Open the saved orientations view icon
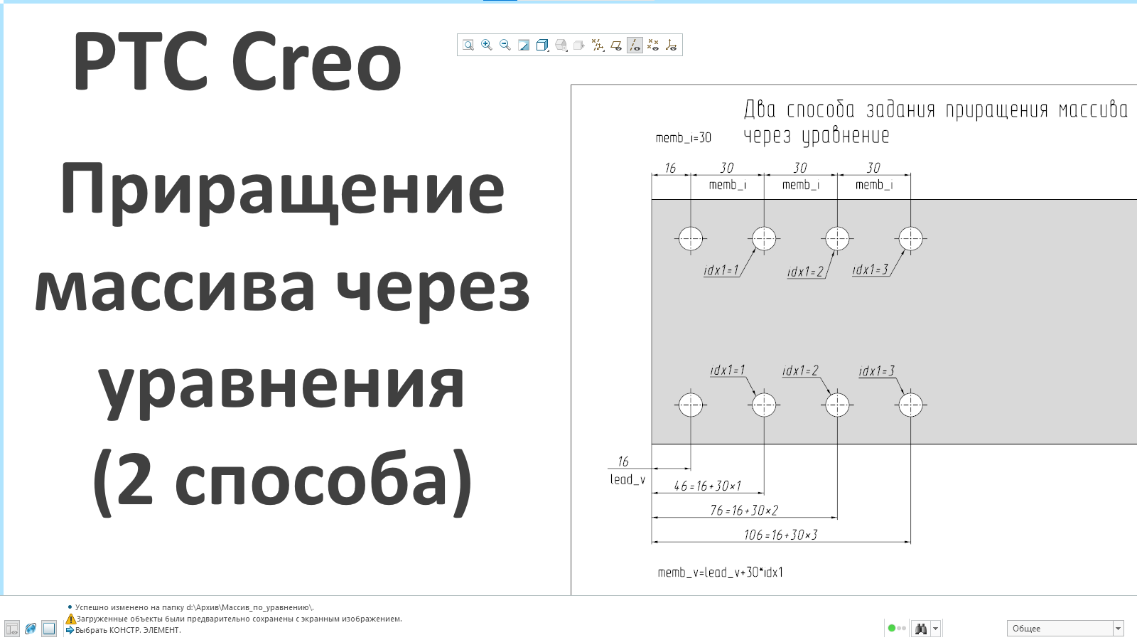Image resolution: width=1137 pixels, height=640 pixels. 561,45
